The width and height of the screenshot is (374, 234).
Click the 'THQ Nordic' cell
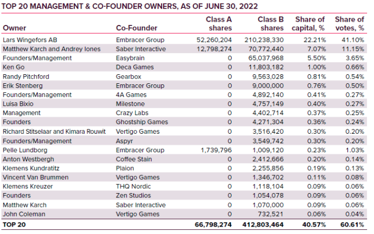pyautogui.click(x=133, y=186)
